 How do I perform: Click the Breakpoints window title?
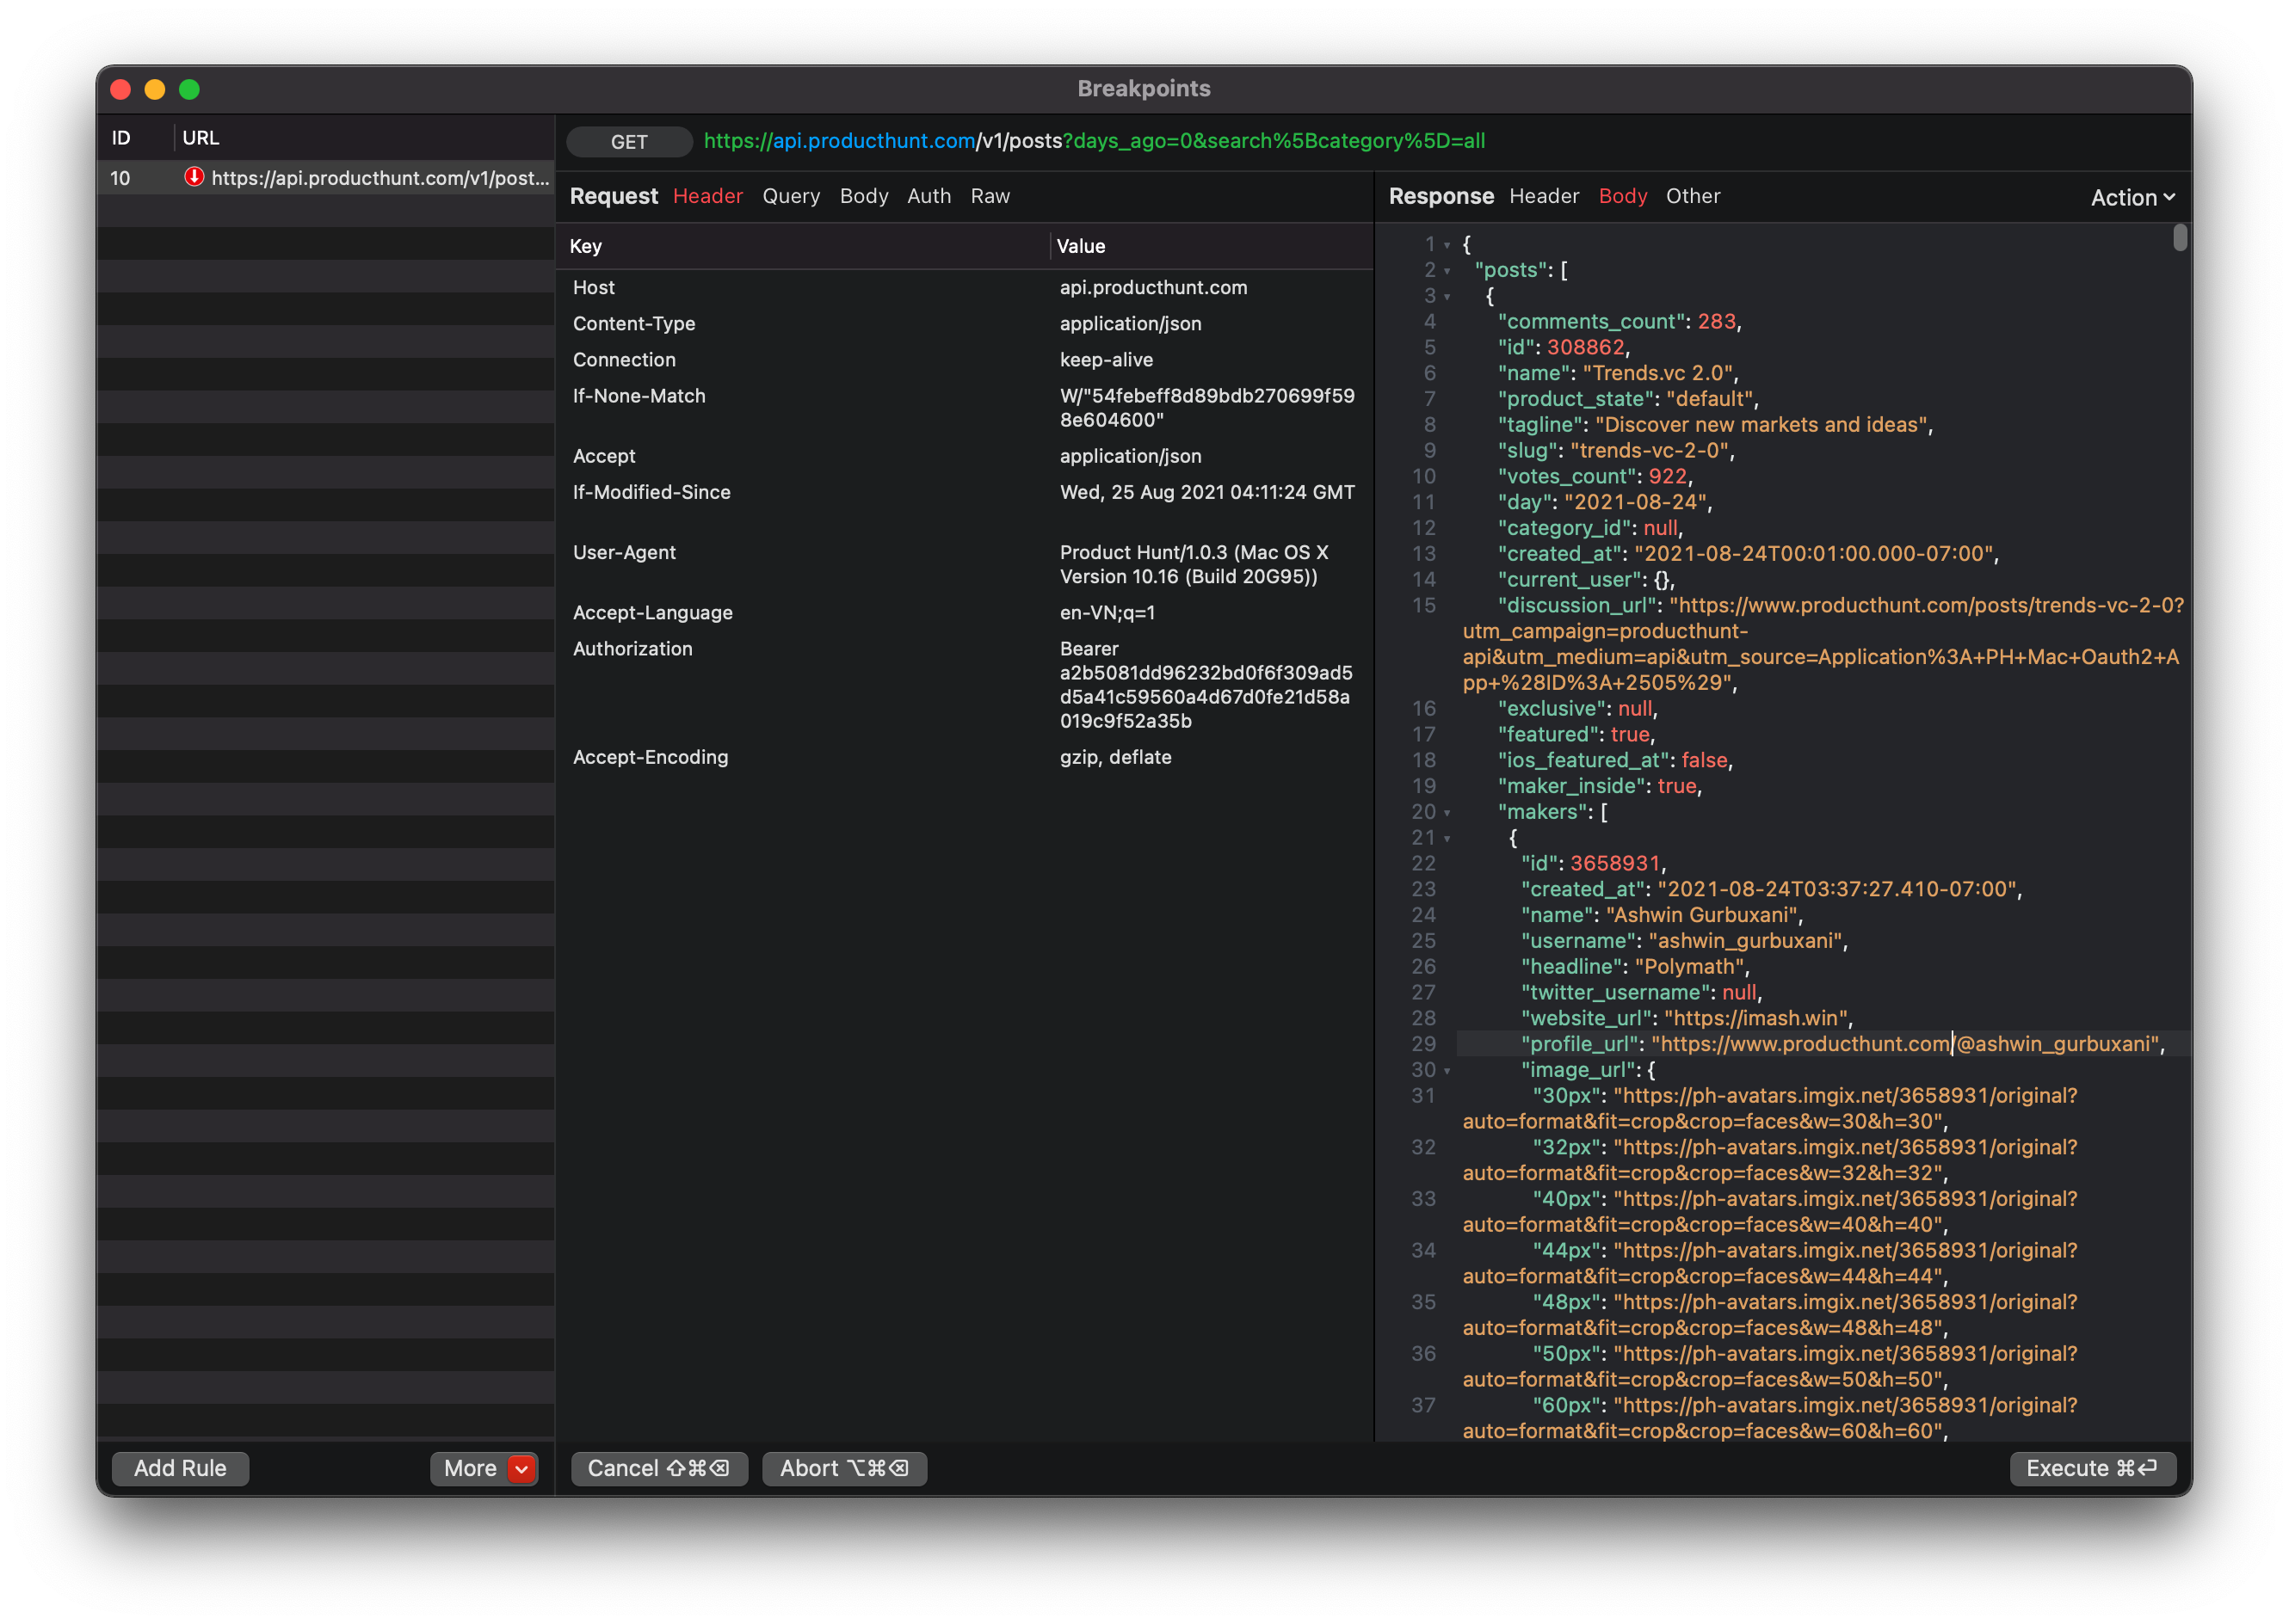coord(1144,89)
